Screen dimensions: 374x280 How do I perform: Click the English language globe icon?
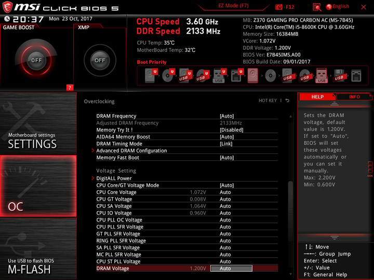click(x=329, y=7)
